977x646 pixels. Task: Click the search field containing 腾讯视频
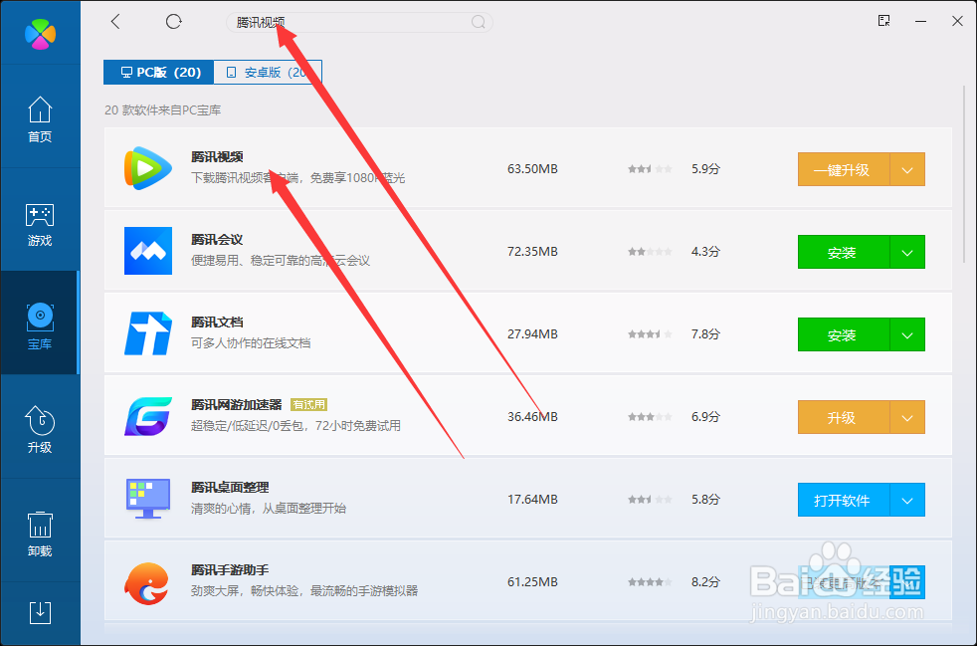[359, 23]
